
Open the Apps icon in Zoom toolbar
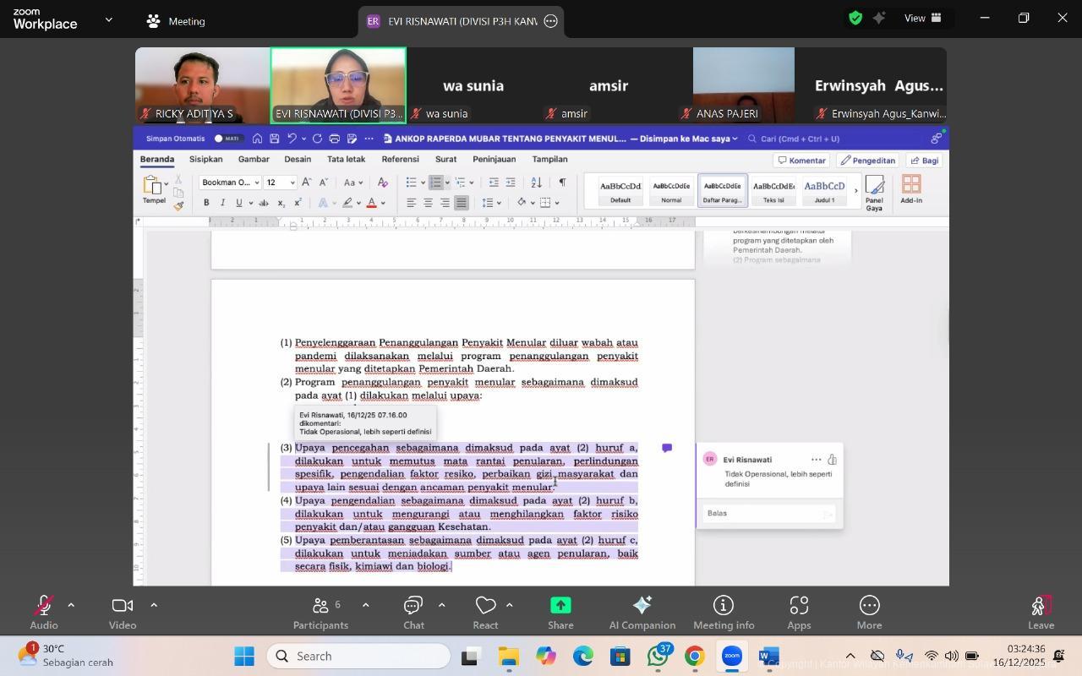point(798,612)
